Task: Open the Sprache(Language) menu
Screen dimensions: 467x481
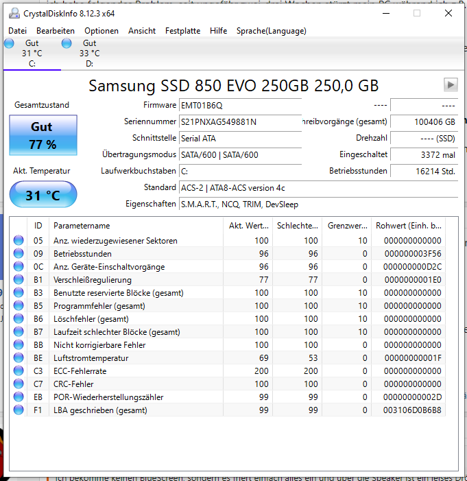Action: click(272, 31)
